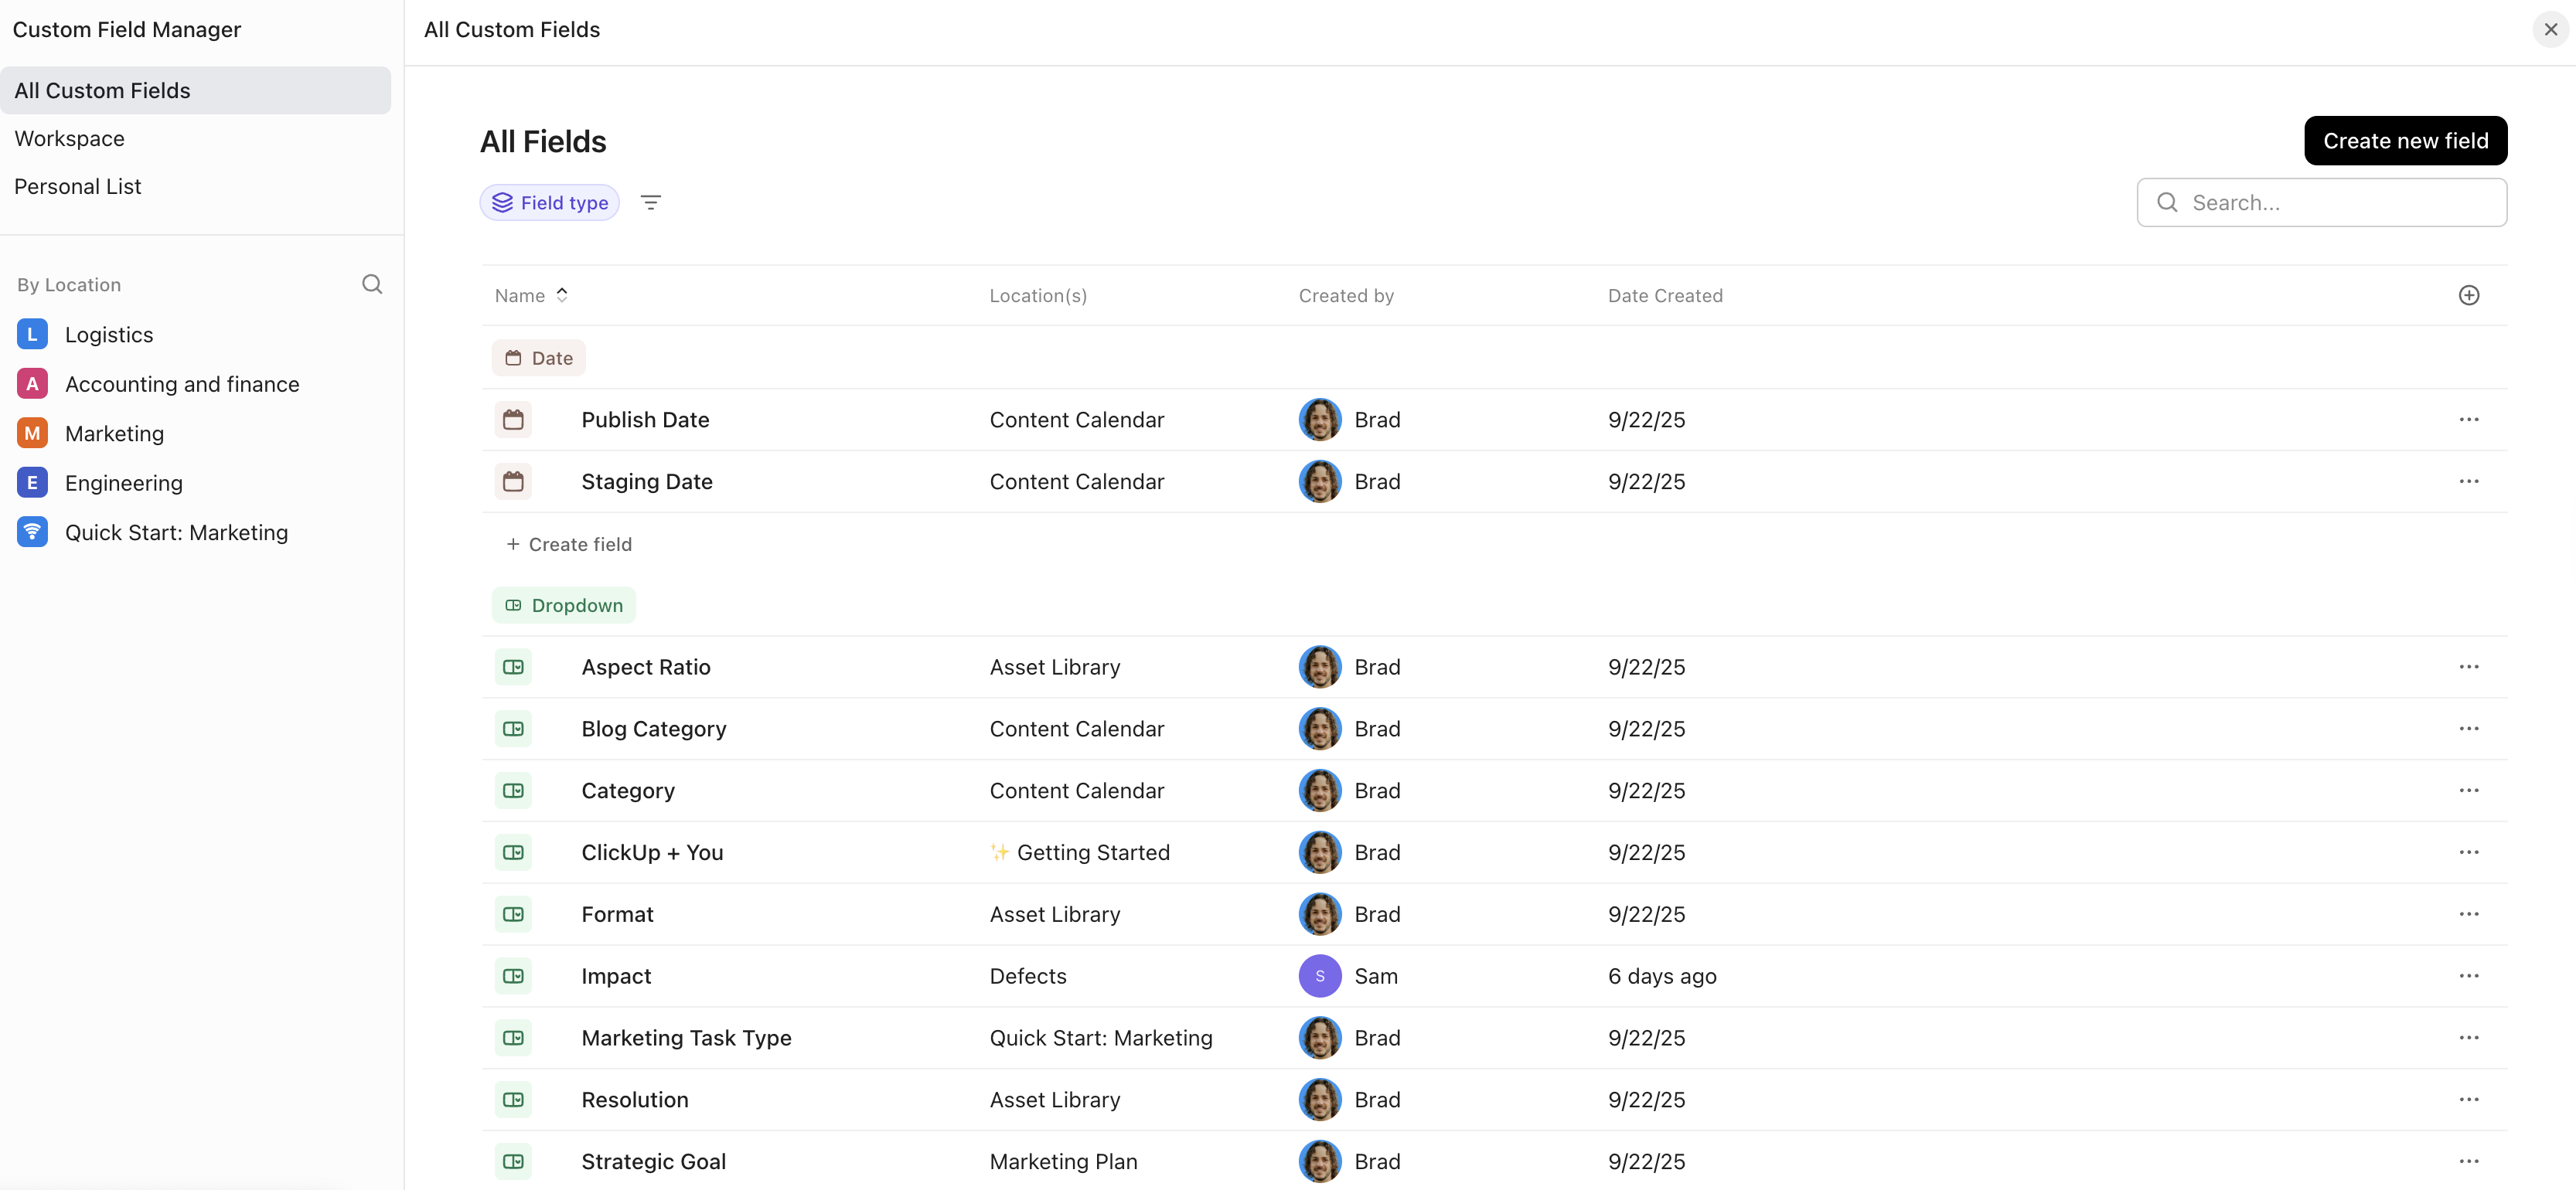2576x1190 pixels.
Task: Open the options menu for Staging Date
Action: pyautogui.click(x=2470, y=481)
